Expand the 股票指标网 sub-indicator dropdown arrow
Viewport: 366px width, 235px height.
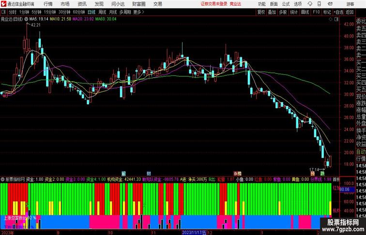coord(3,180)
